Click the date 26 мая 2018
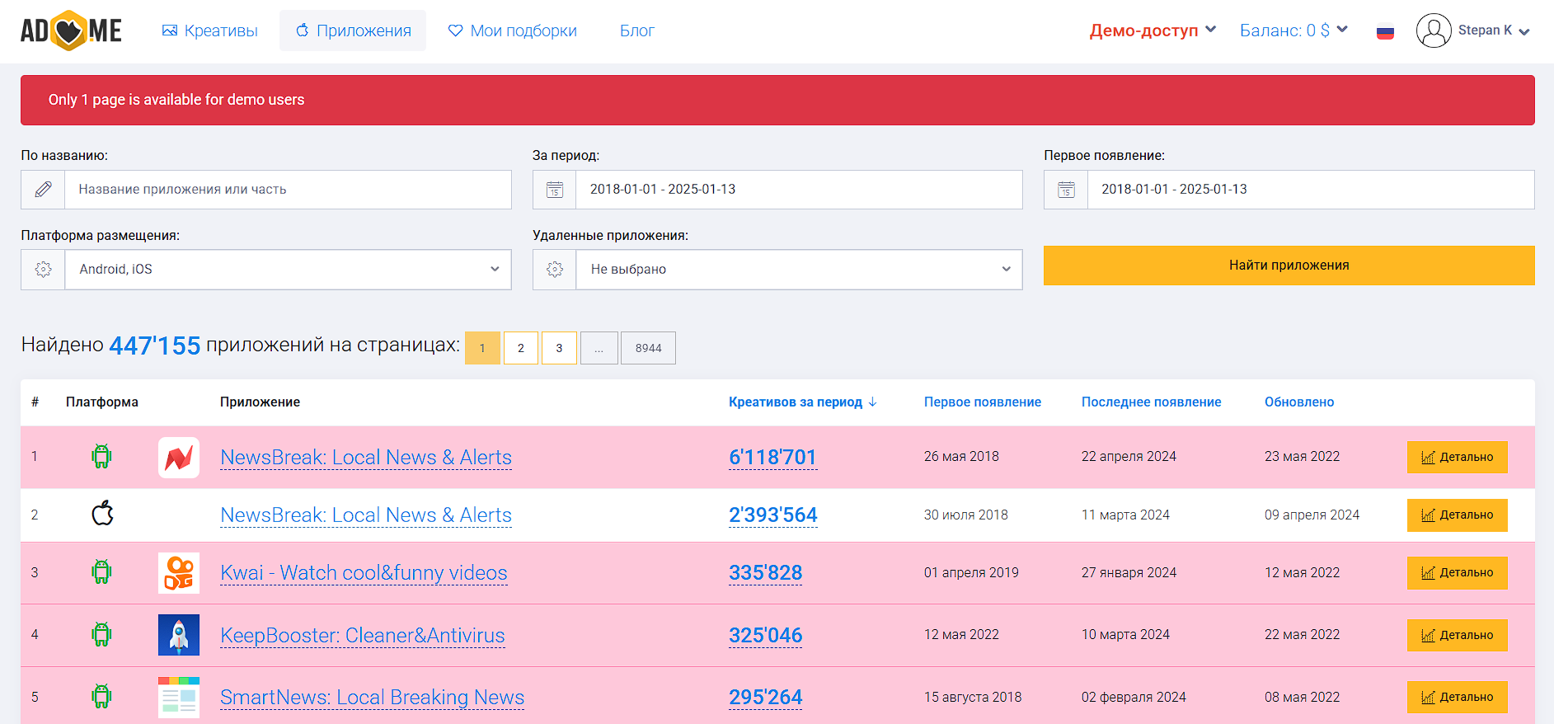 pos(961,457)
